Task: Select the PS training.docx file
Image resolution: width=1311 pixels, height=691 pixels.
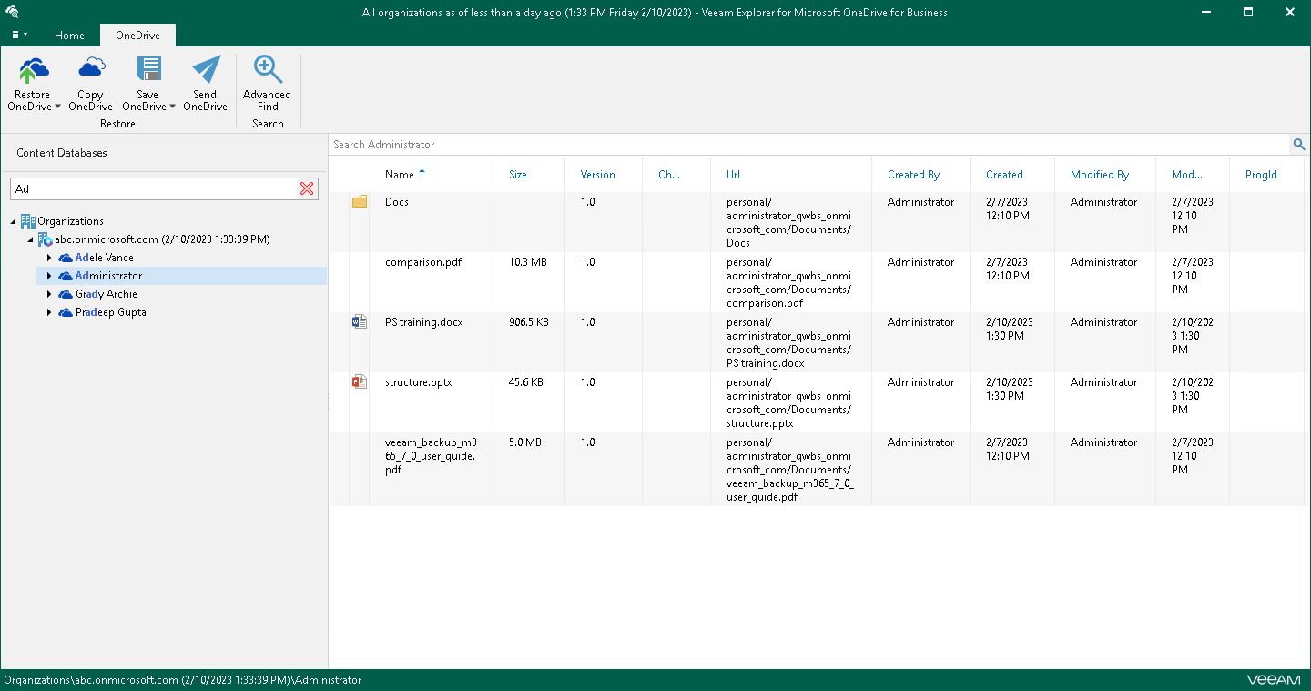Action: coord(424,321)
